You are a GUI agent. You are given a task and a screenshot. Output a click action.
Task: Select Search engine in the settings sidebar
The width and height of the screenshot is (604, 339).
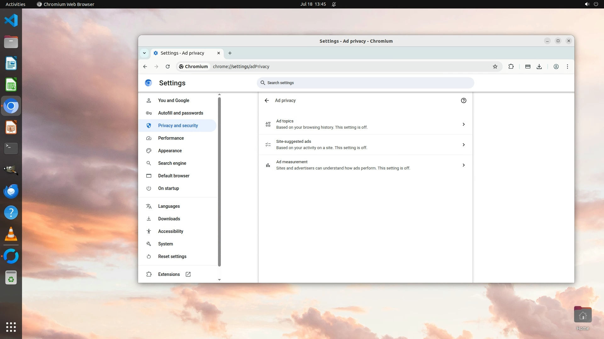pyautogui.click(x=172, y=163)
